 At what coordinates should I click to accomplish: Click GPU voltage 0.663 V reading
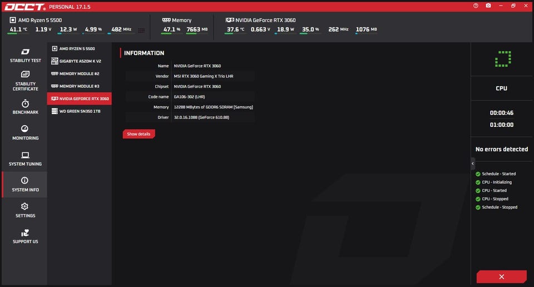[260, 29]
